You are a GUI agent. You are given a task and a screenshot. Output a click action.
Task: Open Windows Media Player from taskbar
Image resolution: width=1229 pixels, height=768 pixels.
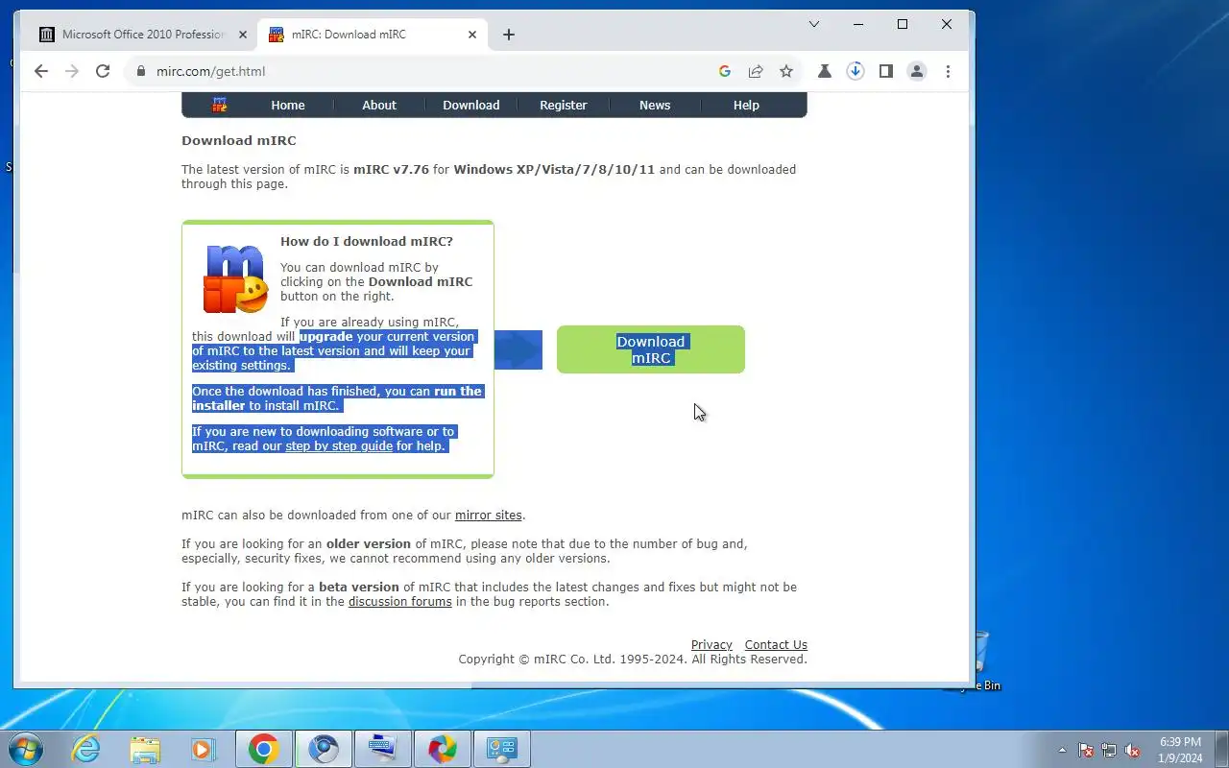(x=204, y=749)
